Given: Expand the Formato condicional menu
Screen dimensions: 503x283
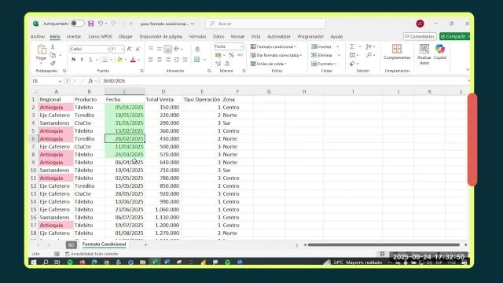Looking at the screenshot, I should 274,46.
